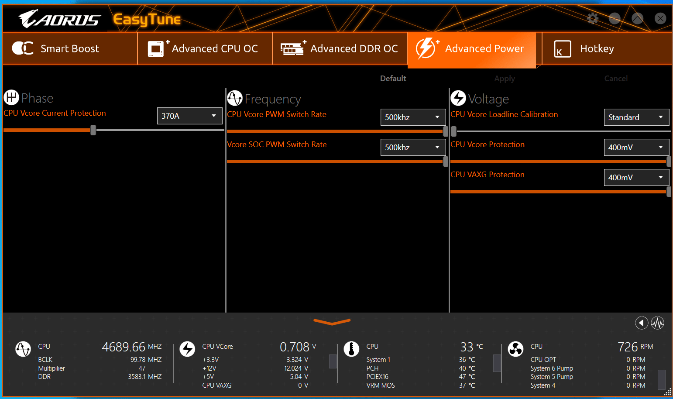Screen dimensions: 673x399
Task: Click the left arrow circle icon
Action: (641, 323)
